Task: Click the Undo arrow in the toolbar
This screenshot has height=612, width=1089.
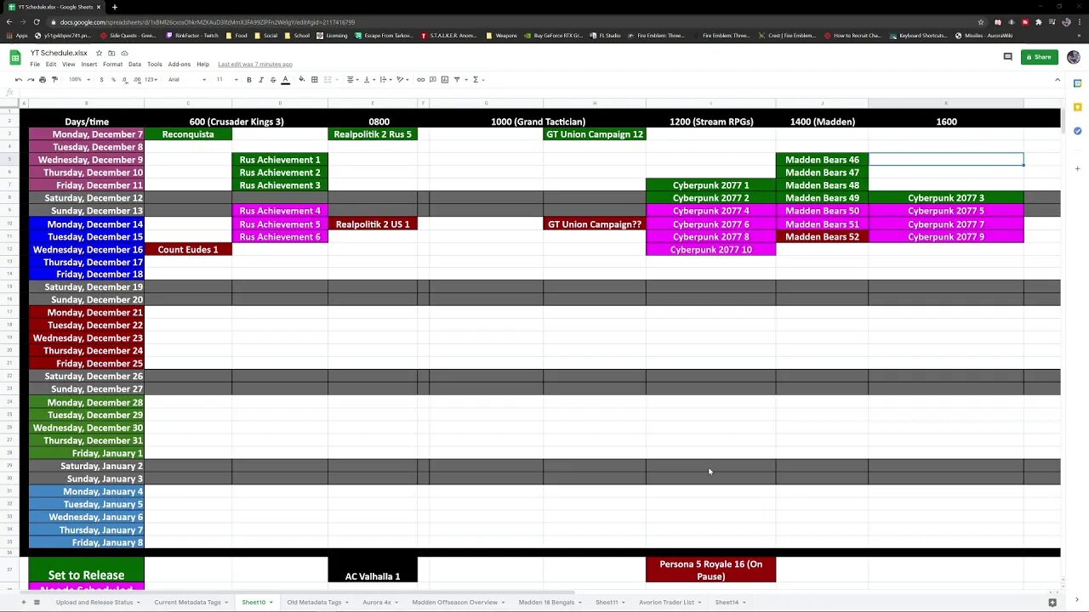Action: 19,80
